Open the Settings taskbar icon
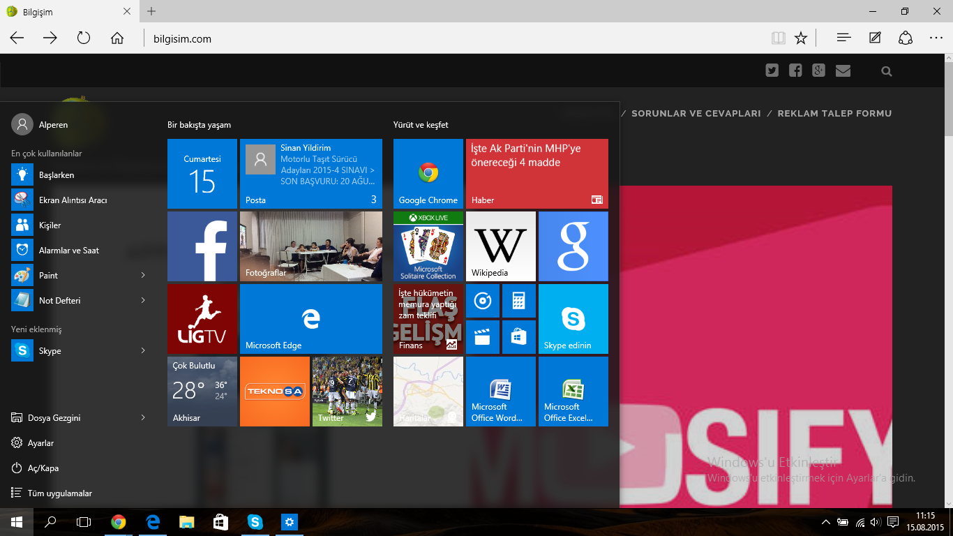 coord(289,522)
